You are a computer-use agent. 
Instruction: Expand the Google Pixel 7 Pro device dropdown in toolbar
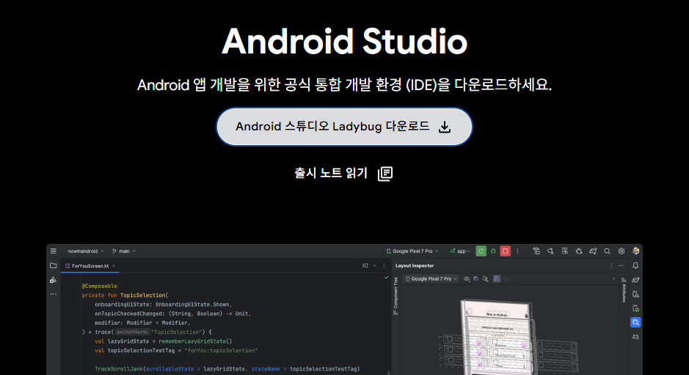(412, 251)
